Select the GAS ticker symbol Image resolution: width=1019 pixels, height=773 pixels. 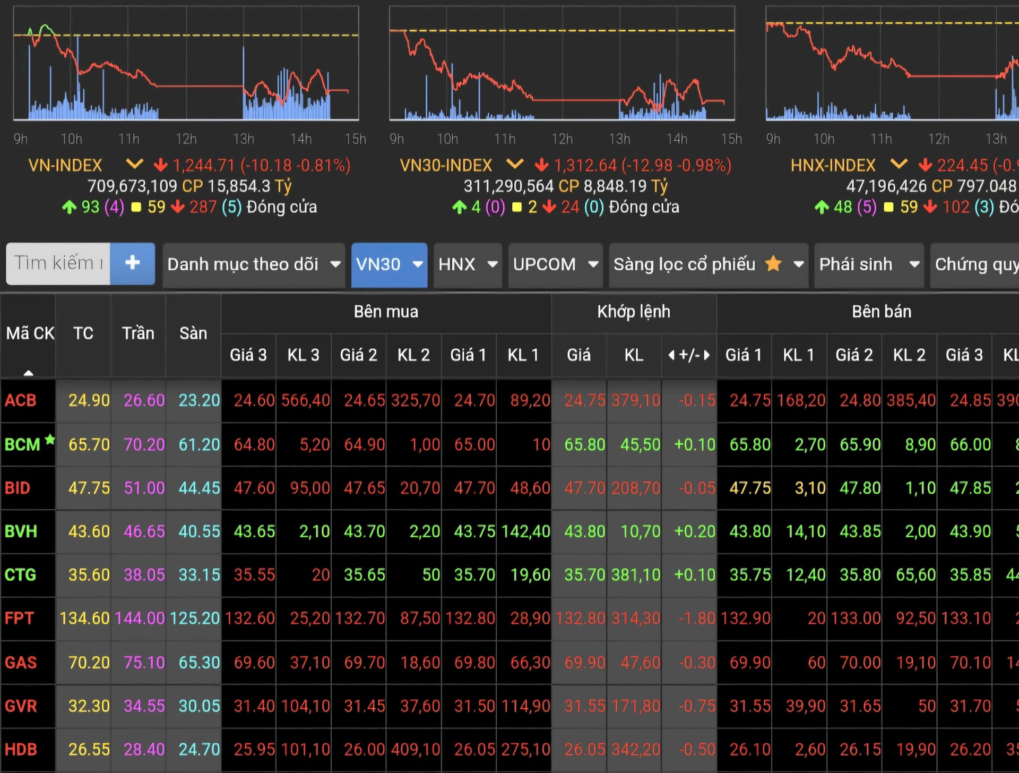(21, 663)
